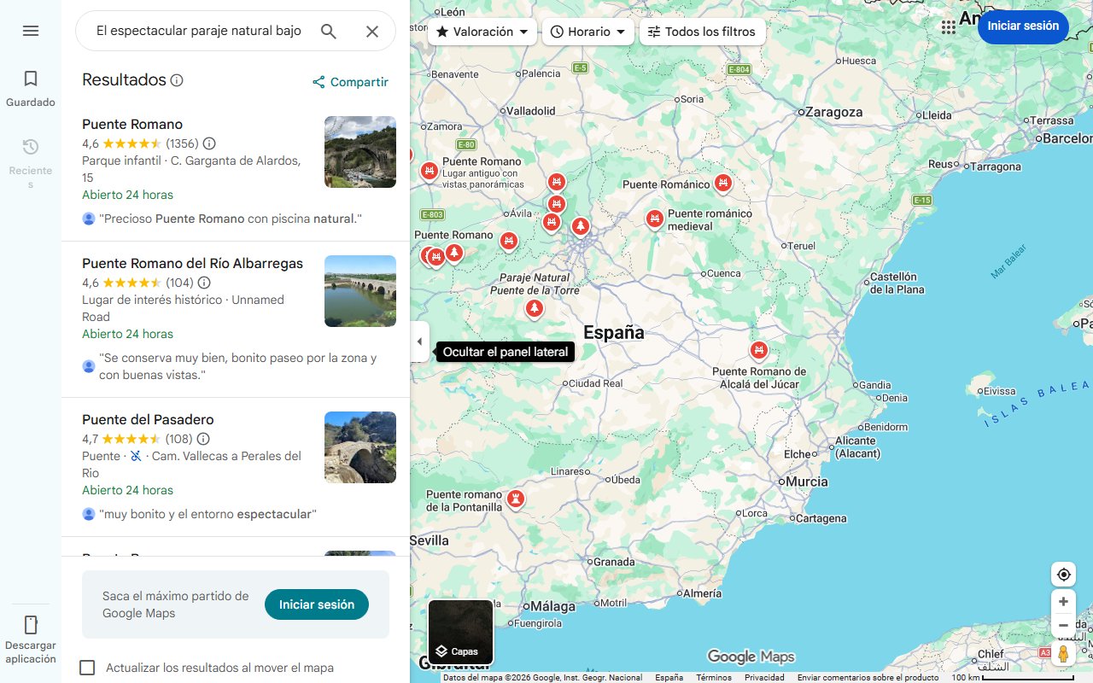Open the Google apps grid icon
Screen dimensions: 1093x683
pos(948,26)
